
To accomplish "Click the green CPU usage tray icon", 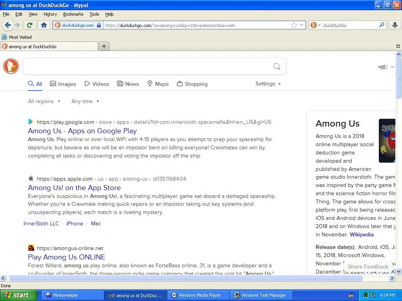I will click(366, 296).
